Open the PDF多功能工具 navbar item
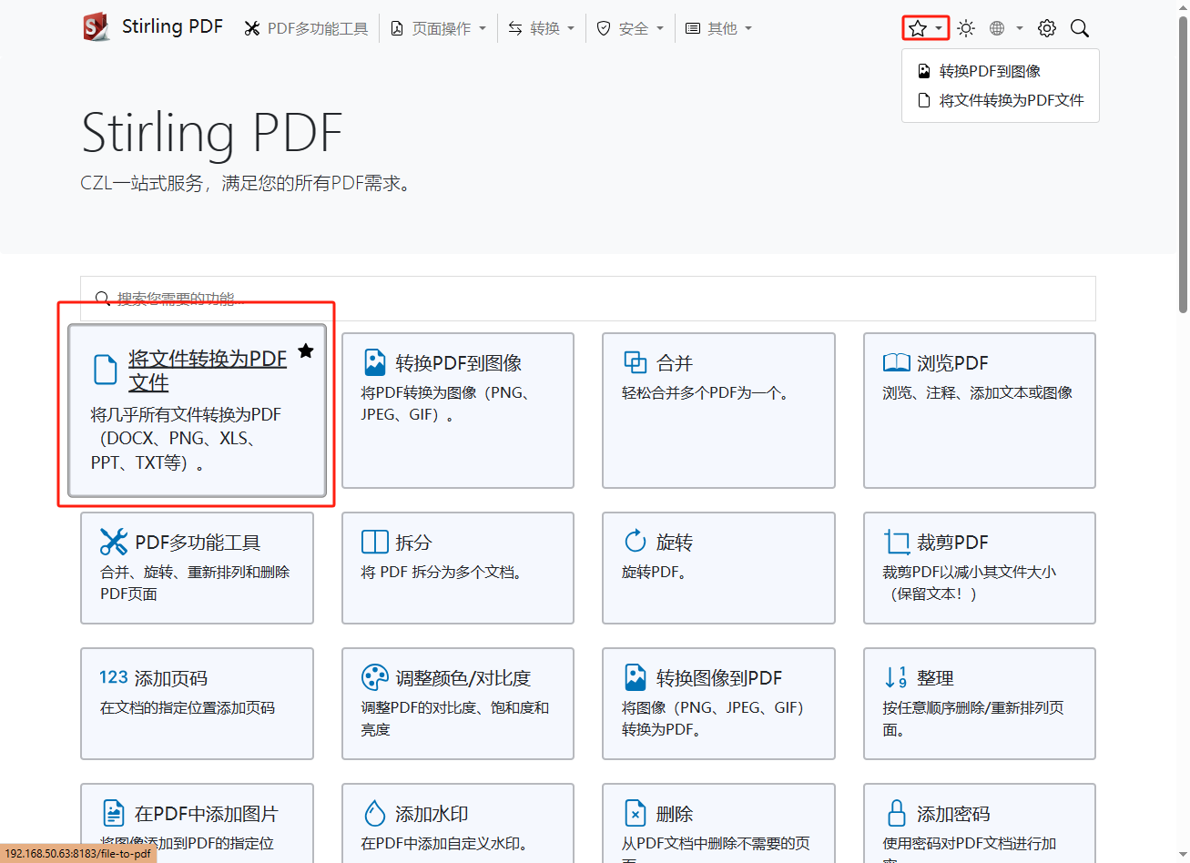 (306, 28)
